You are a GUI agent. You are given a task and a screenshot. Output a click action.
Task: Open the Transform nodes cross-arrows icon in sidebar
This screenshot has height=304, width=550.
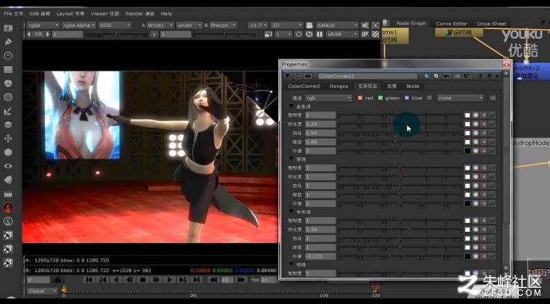8,138
